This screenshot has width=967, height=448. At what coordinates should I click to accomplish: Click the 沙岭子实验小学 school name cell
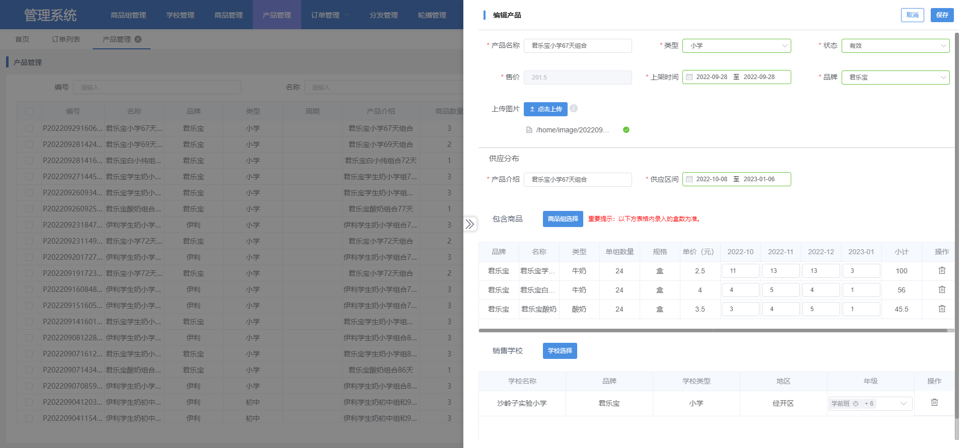[x=522, y=404]
